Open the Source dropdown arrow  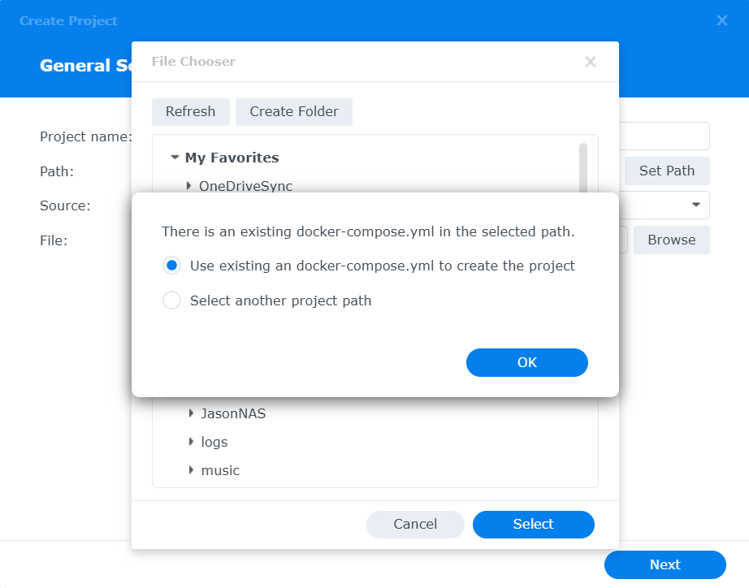pos(696,205)
